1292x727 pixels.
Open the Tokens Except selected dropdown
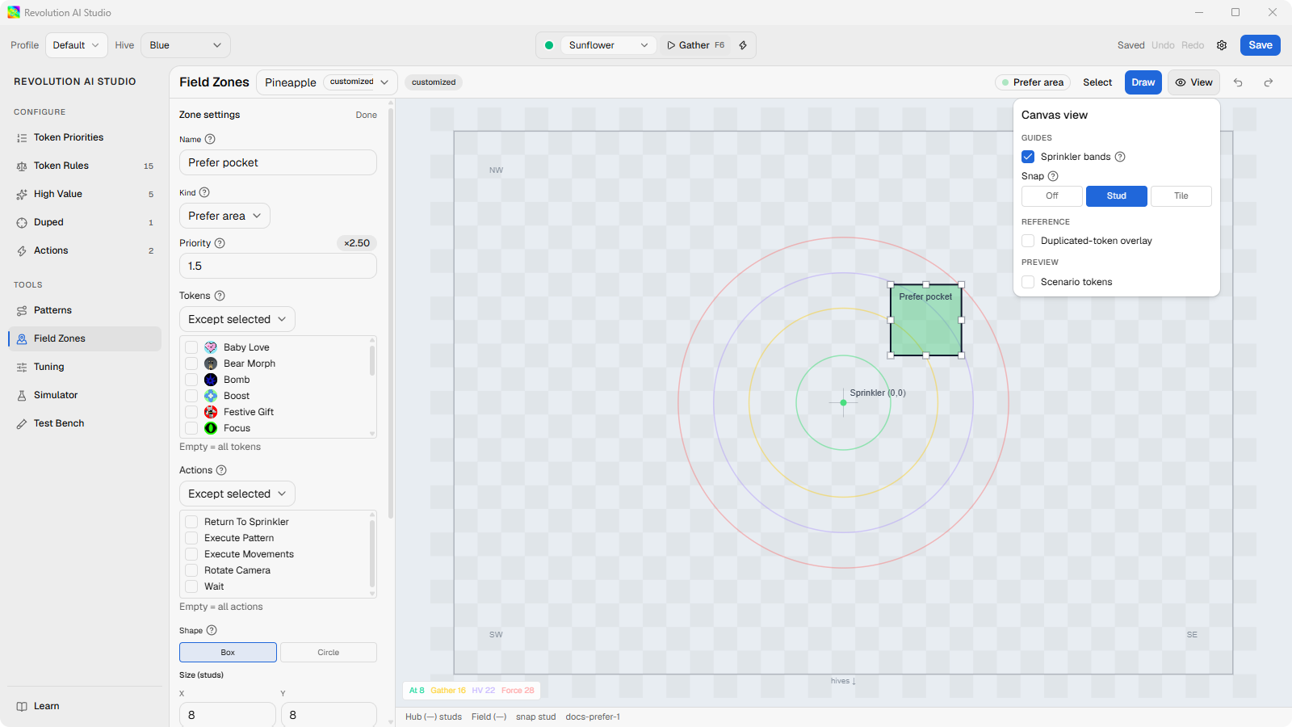[x=237, y=319]
